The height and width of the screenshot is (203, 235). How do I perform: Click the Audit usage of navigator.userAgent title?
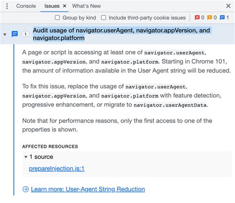[x=121, y=34]
